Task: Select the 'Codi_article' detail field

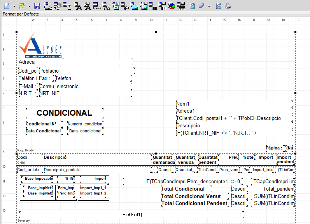Action: pos(30,170)
